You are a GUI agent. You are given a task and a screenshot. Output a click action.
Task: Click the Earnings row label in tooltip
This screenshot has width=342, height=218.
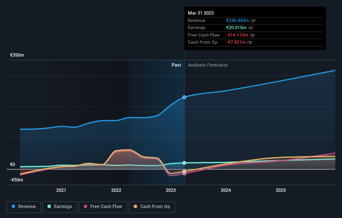click(197, 27)
